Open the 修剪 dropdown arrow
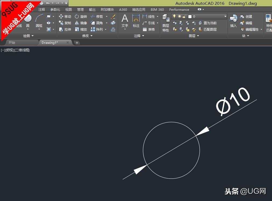The width and height of the screenshot is (272, 201). 107,16
